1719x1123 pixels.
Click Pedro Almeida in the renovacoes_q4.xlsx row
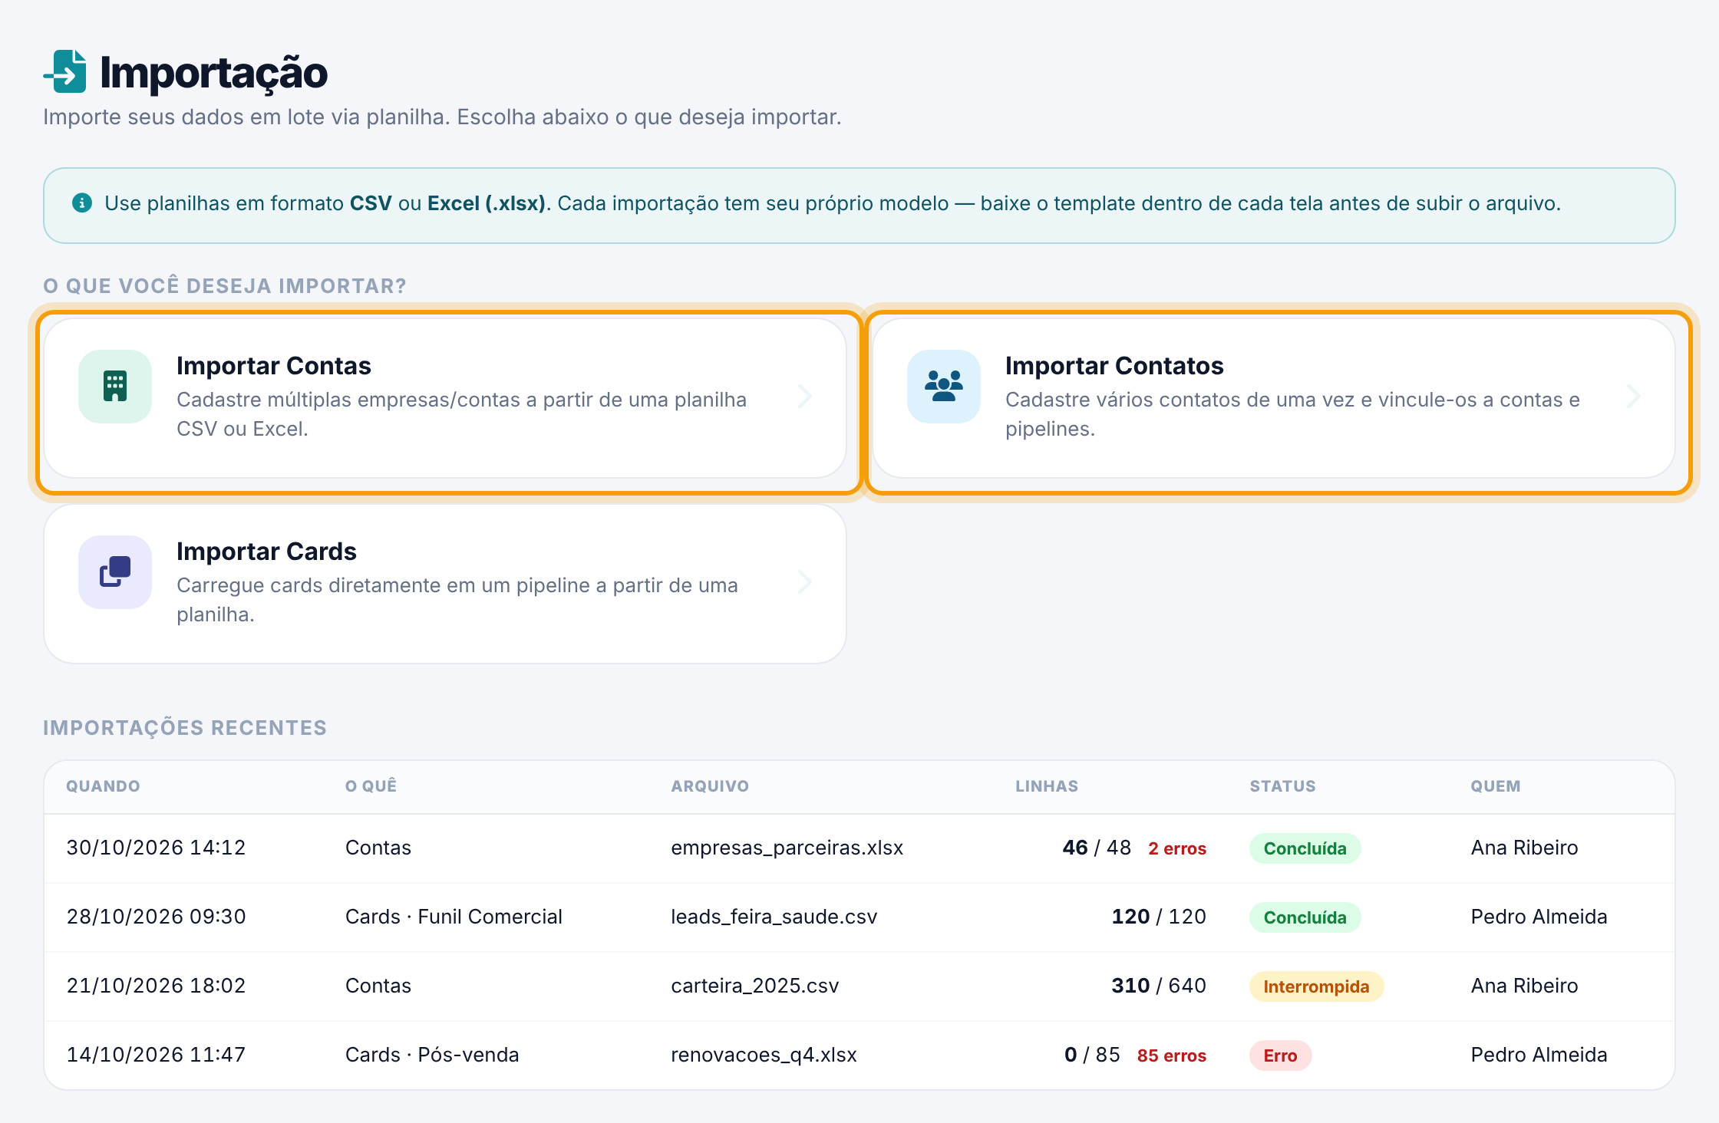pyautogui.click(x=1539, y=1055)
